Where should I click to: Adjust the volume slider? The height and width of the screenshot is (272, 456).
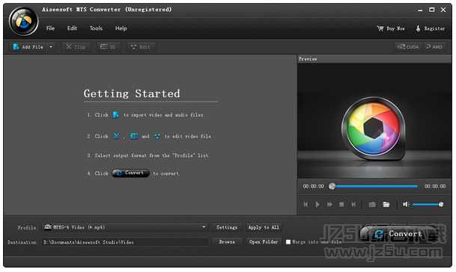pyautogui.click(x=428, y=204)
